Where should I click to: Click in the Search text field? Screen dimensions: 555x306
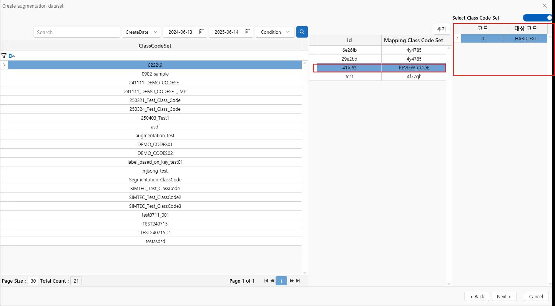pyautogui.click(x=77, y=32)
